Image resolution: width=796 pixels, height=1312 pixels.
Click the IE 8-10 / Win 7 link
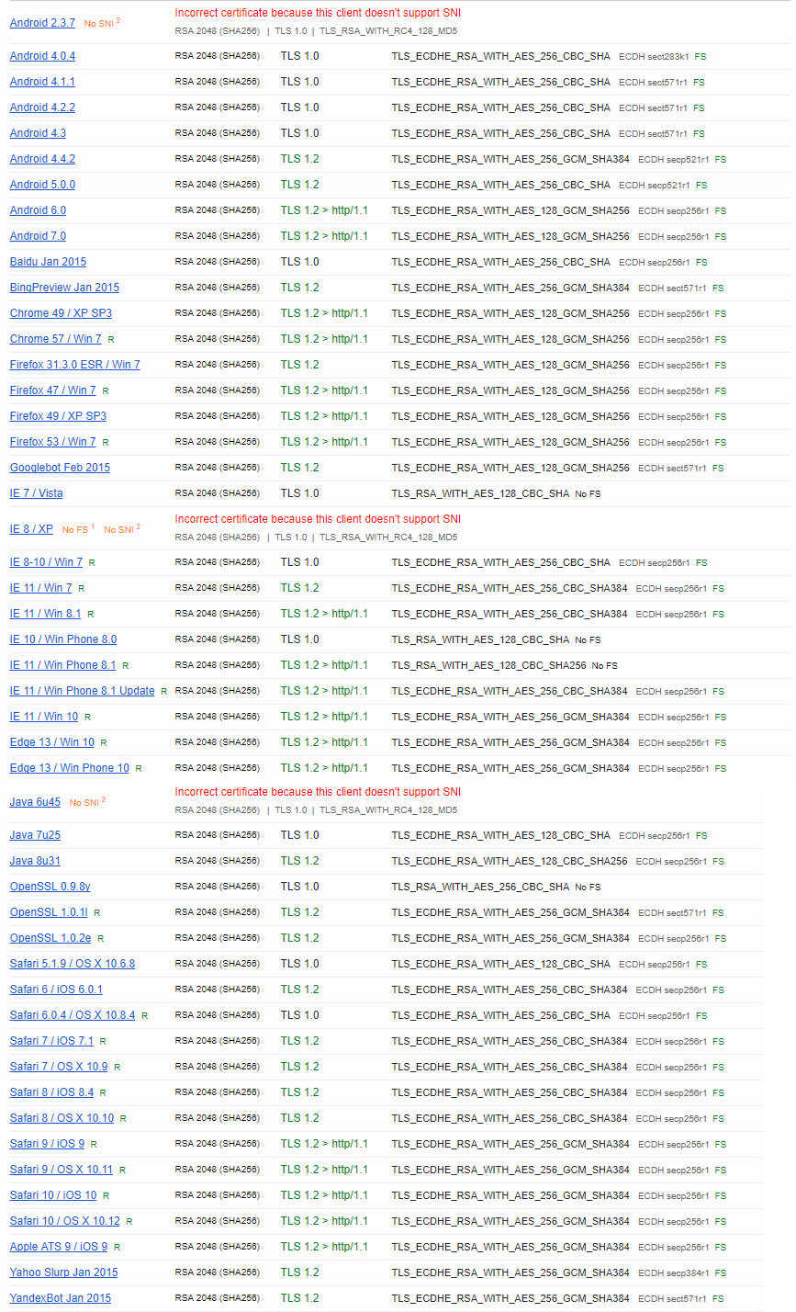click(x=46, y=562)
